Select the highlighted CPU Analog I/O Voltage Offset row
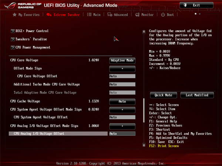 (x=58, y=134)
